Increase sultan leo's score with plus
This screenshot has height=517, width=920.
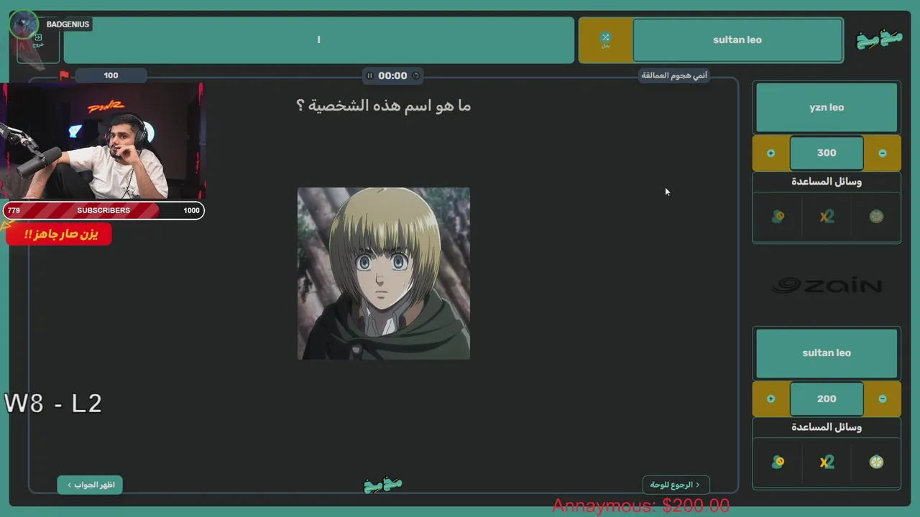click(770, 399)
